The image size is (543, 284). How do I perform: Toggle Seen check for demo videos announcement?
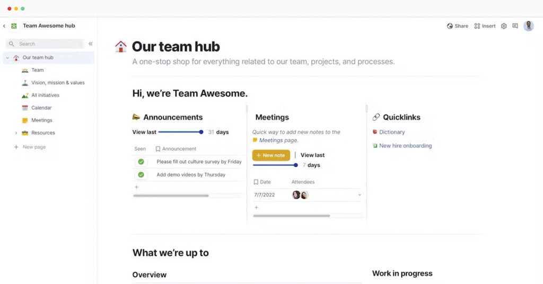coord(141,175)
